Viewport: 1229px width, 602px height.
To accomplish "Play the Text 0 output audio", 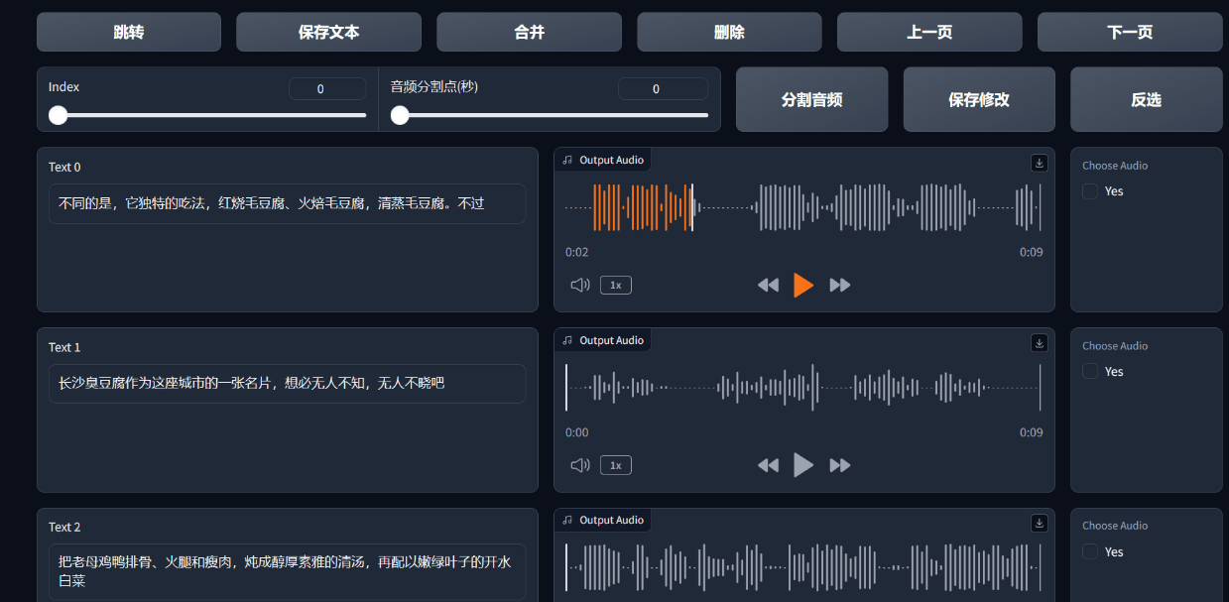I will 803,285.
